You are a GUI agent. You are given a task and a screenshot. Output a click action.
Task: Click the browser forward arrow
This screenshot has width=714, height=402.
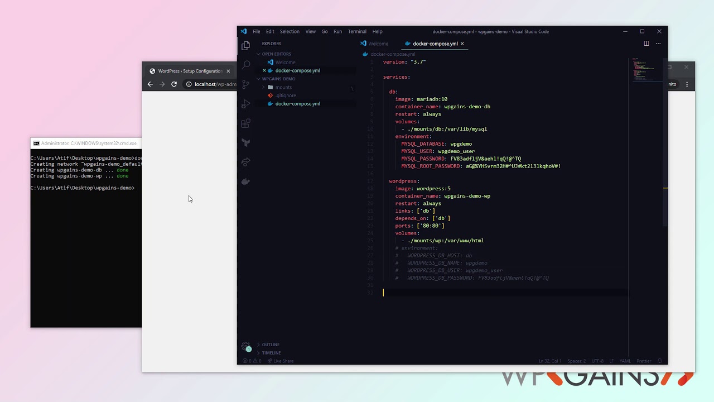click(x=162, y=84)
